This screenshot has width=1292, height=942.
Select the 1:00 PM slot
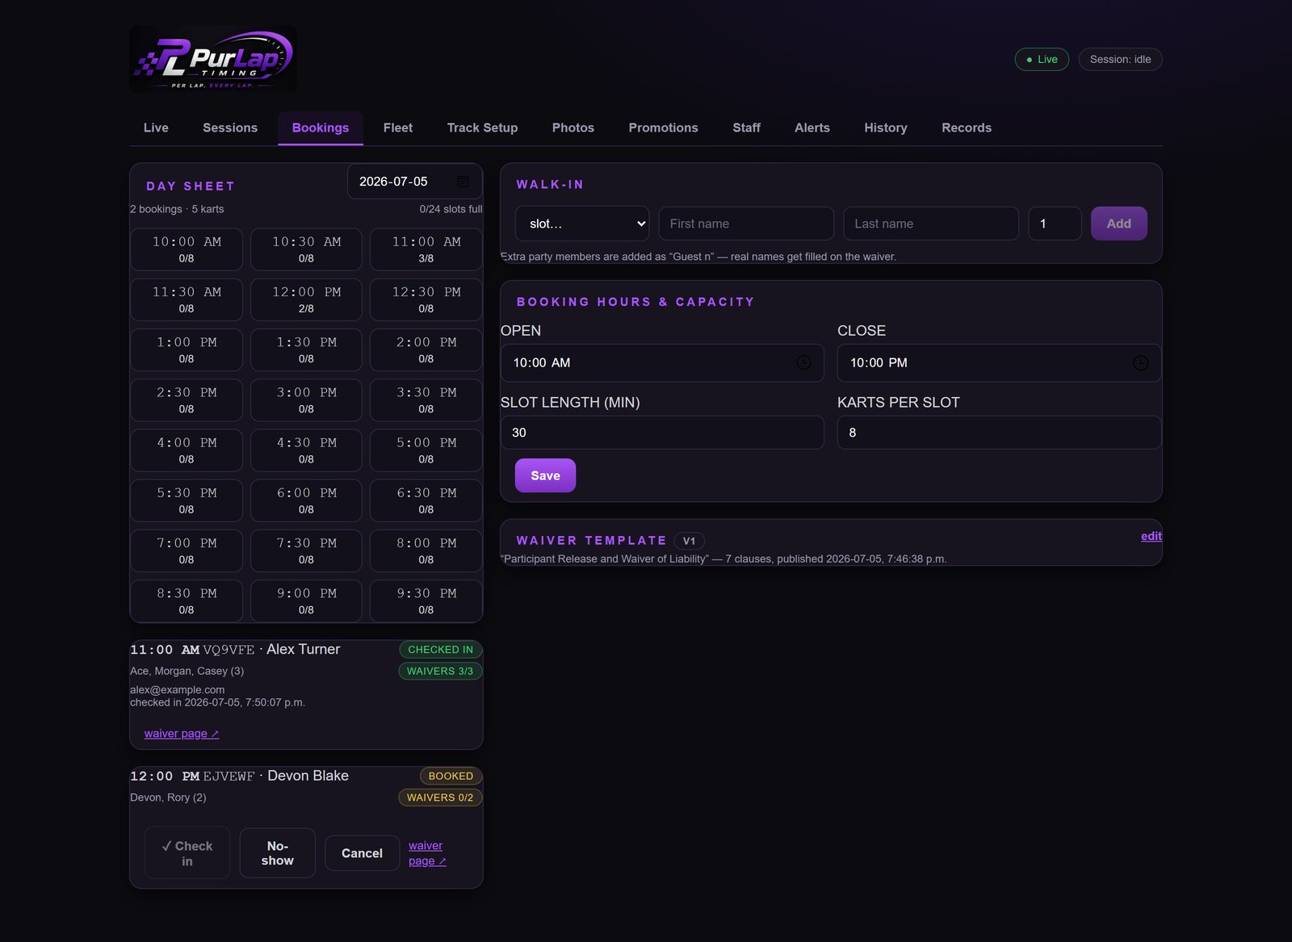(187, 350)
